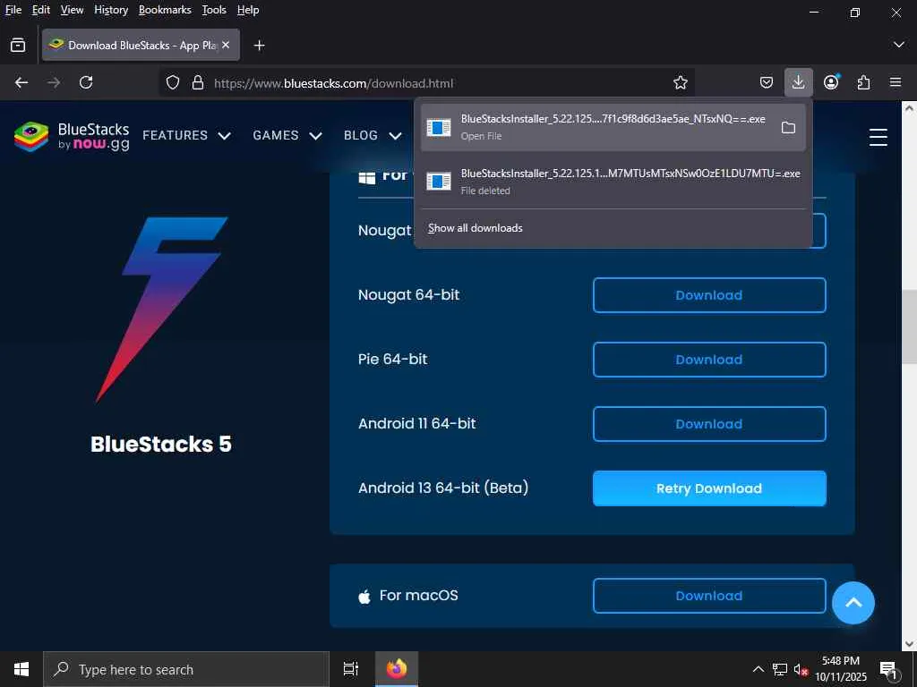Select the Download BlueStacks tab
Viewport: 917px width, 687px height.
[141, 45]
